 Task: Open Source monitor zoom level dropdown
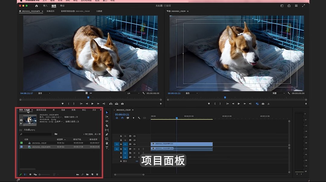pyautogui.click(x=44, y=93)
